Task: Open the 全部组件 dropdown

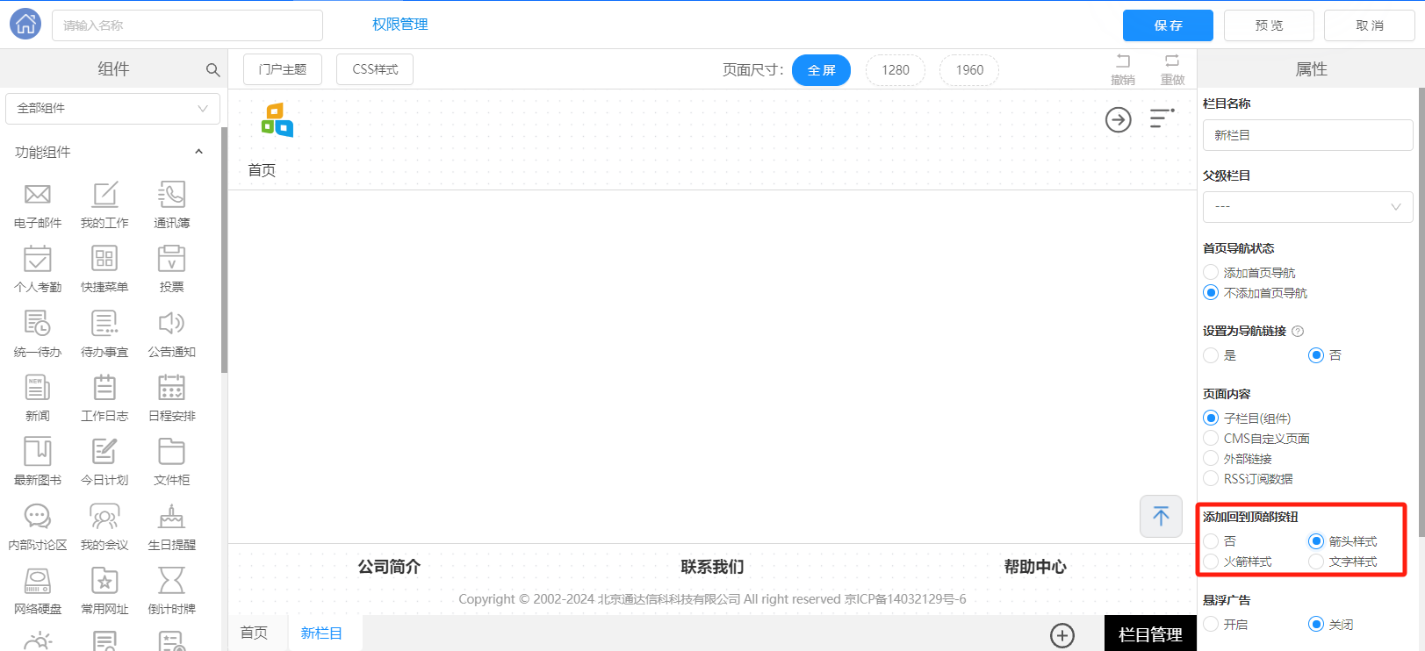Action: pos(112,109)
